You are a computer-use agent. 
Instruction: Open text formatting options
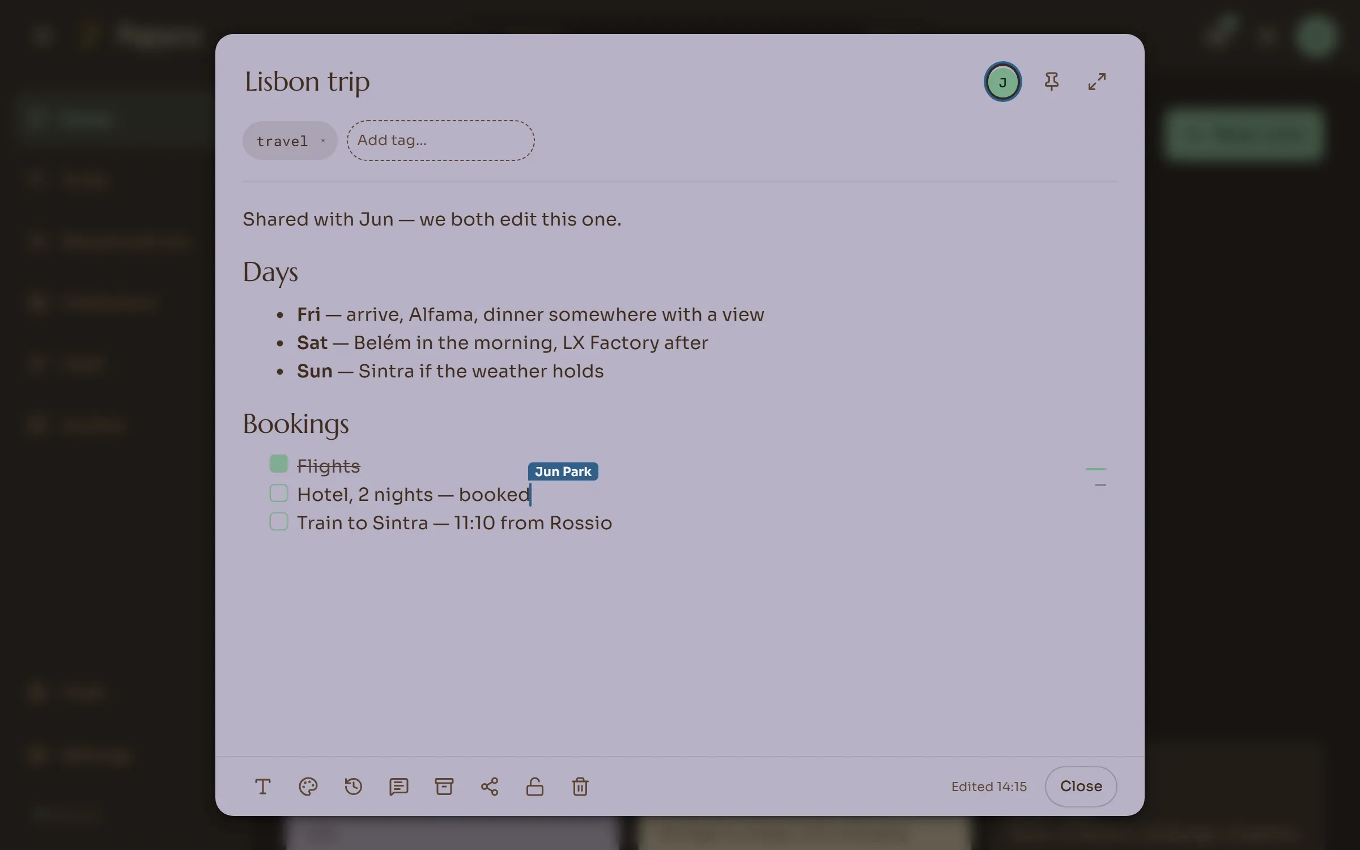pyautogui.click(x=262, y=787)
